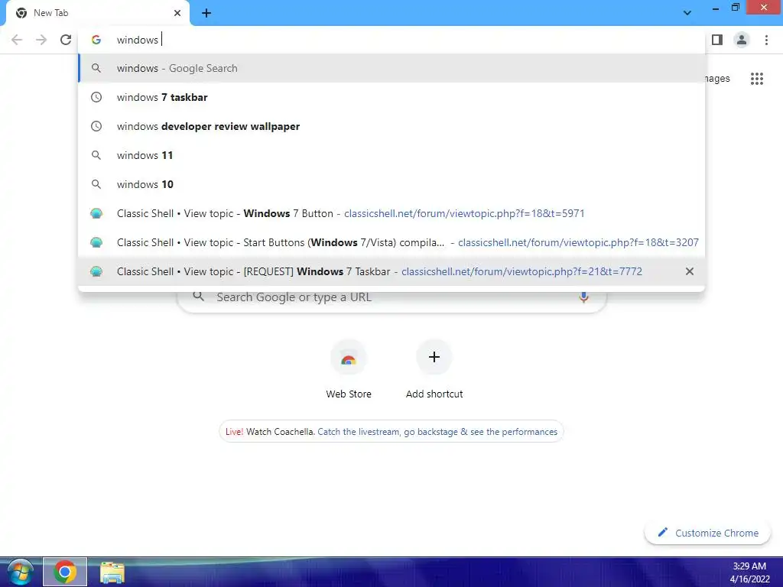Image resolution: width=783 pixels, height=587 pixels.
Task: Close the New Tab tab
Action: (x=177, y=13)
